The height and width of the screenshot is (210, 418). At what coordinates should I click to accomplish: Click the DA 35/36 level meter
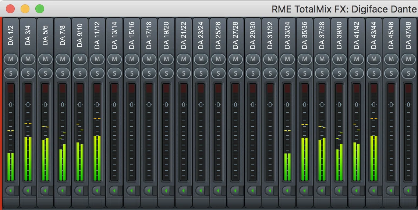[x=304, y=132]
